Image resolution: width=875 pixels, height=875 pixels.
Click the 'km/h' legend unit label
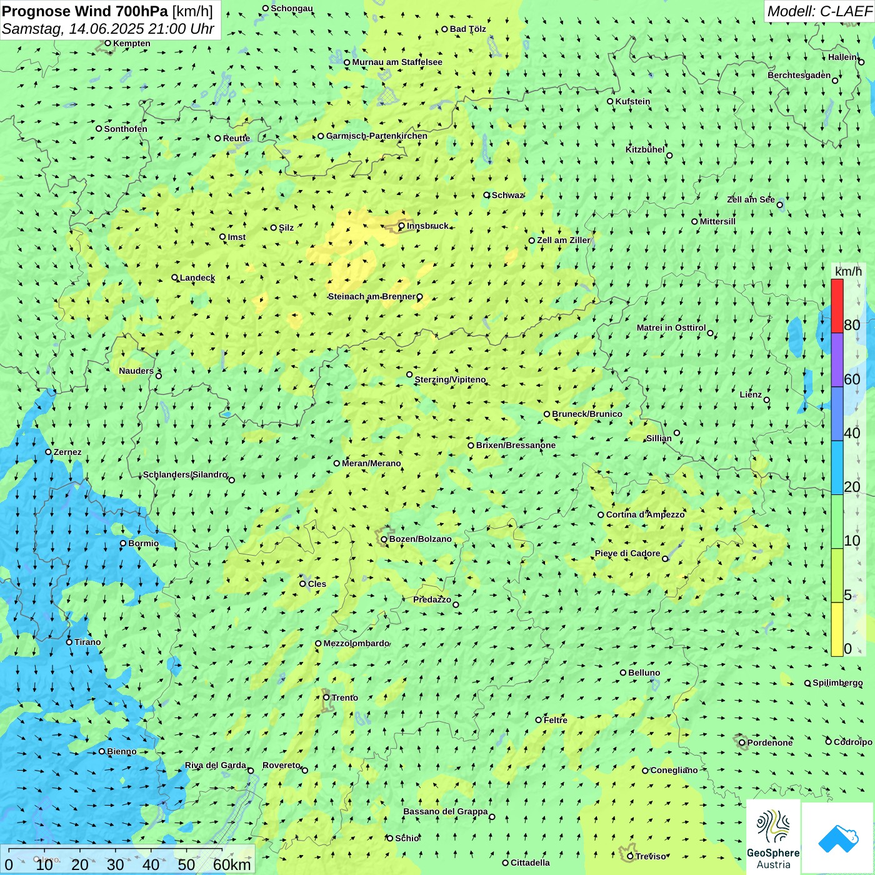coord(848,271)
